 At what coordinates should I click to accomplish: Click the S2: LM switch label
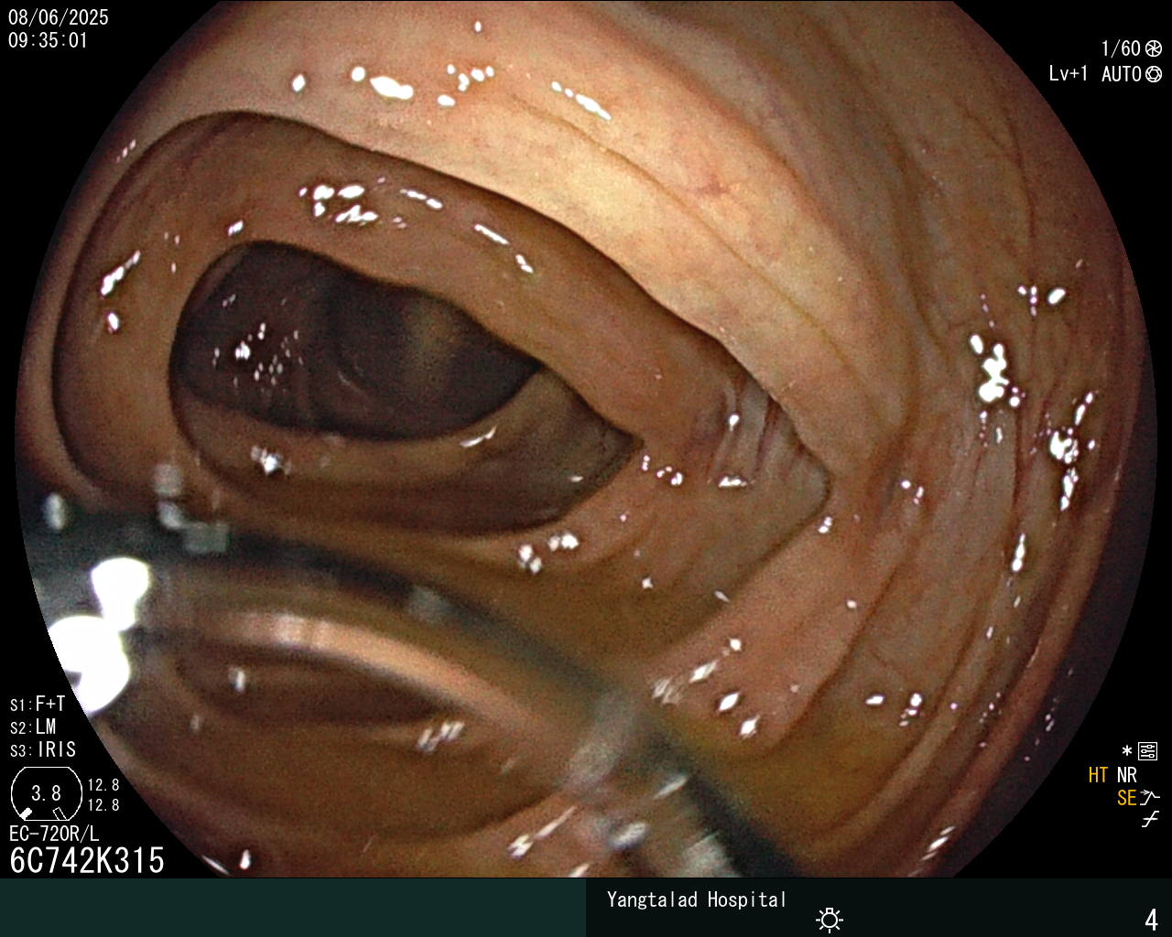[33, 727]
